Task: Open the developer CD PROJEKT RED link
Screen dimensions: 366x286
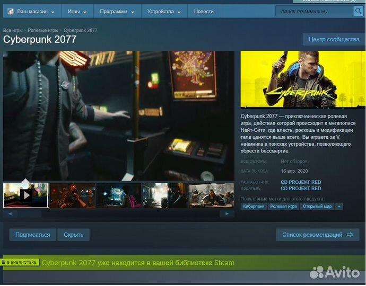Action: 301,182
